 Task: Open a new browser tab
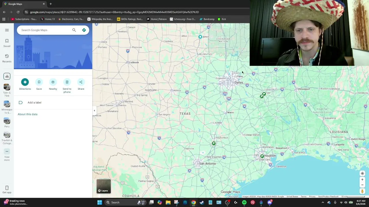(50, 4)
